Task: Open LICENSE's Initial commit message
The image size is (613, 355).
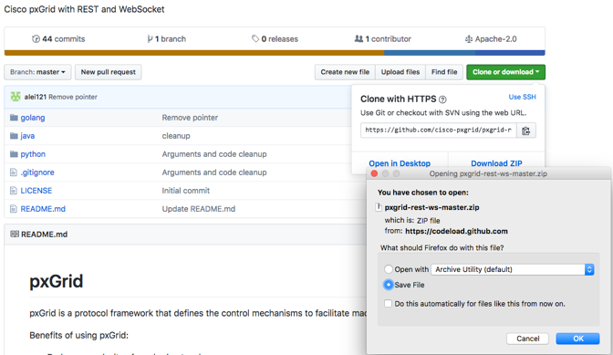Action: click(x=186, y=191)
